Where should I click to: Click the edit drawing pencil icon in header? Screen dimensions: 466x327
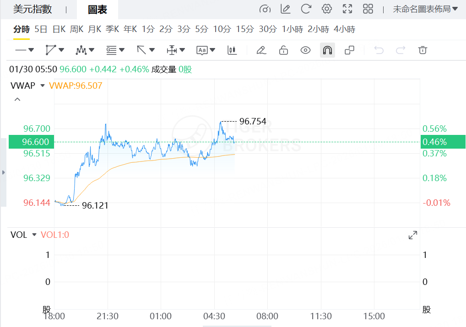tap(285, 9)
